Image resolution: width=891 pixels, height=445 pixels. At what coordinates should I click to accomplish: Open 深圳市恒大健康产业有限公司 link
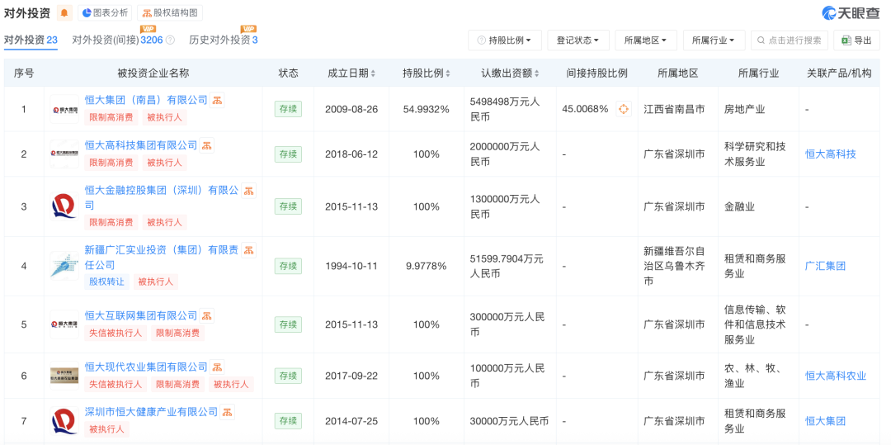[x=151, y=412]
